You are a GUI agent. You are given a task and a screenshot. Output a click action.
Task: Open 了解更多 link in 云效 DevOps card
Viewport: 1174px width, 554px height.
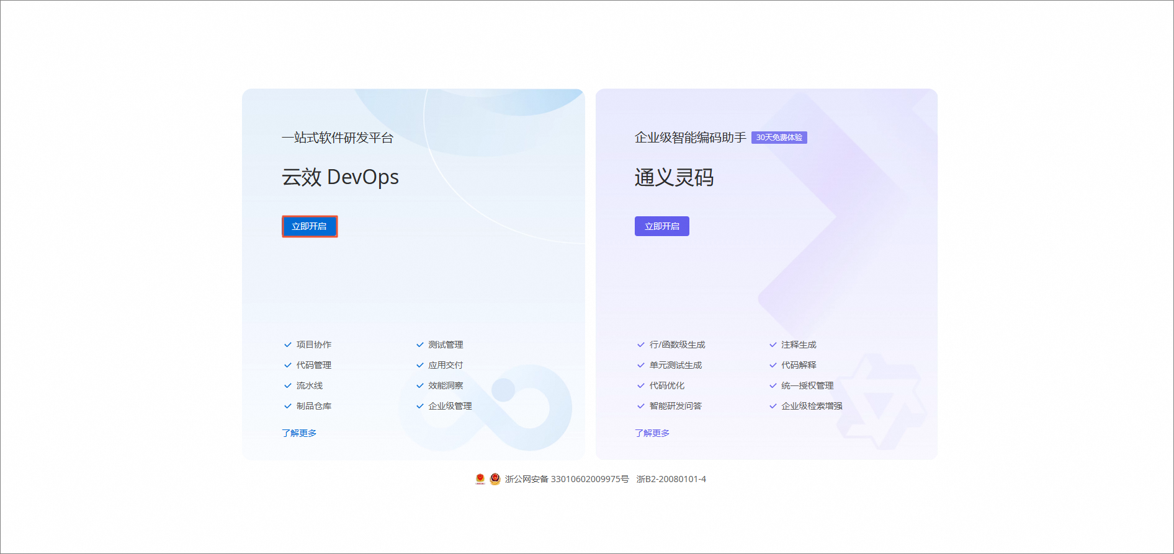299,433
